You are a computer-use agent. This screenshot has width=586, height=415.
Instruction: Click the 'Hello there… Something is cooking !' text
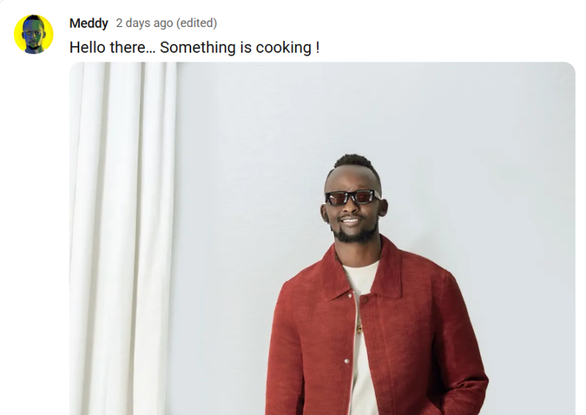pyautogui.click(x=194, y=48)
